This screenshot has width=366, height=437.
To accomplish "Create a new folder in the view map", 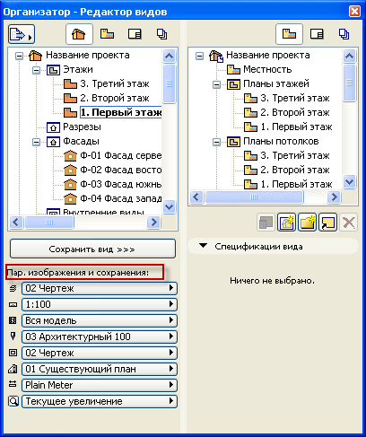I will pos(308,223).
